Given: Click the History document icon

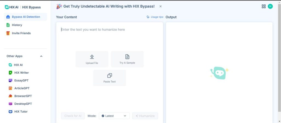Looking at the screenshot, I should click(8, 25).
